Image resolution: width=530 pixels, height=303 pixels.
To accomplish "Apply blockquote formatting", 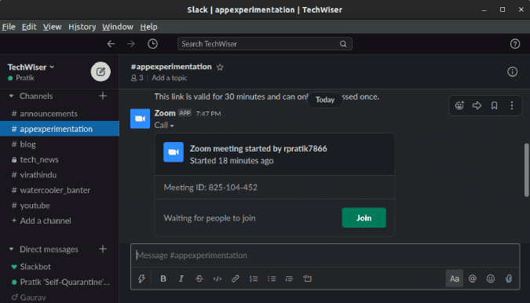I will (289, 279).
